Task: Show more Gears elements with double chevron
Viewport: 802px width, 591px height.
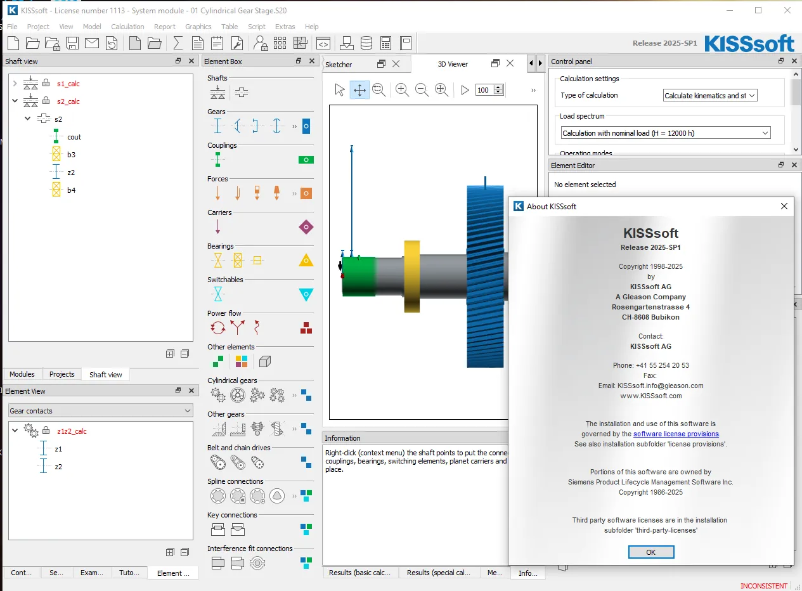Action: (x=294, y=127)
